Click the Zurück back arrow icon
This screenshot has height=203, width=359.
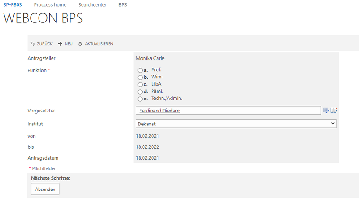tap(32, 43)
